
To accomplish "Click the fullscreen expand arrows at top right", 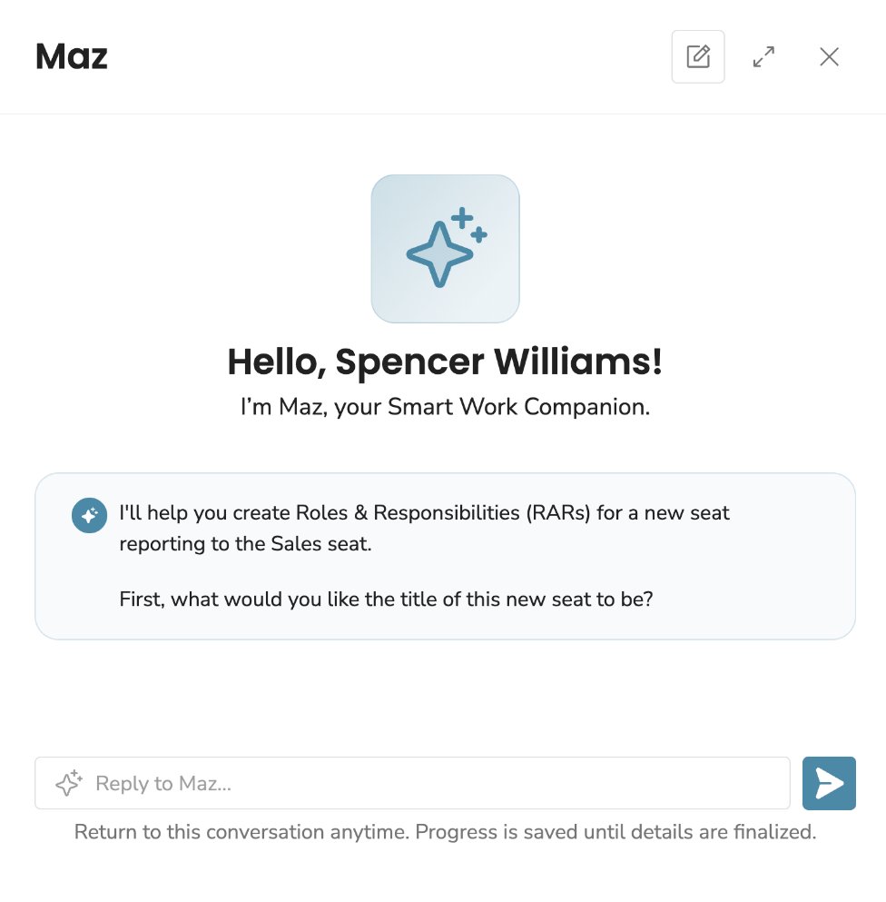I will tap(763, 56).
